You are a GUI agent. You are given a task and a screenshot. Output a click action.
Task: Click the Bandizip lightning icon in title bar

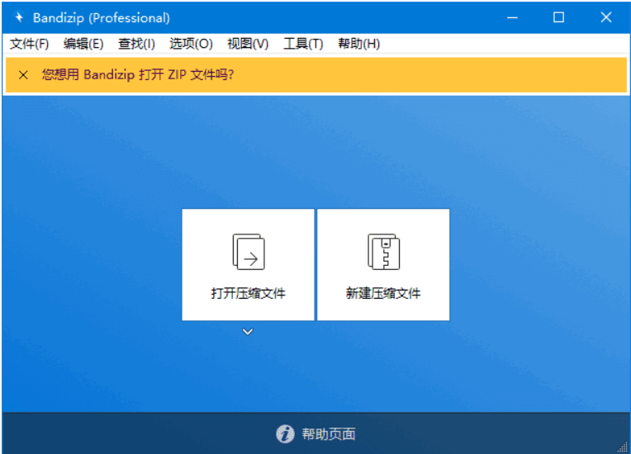point(18,17)
